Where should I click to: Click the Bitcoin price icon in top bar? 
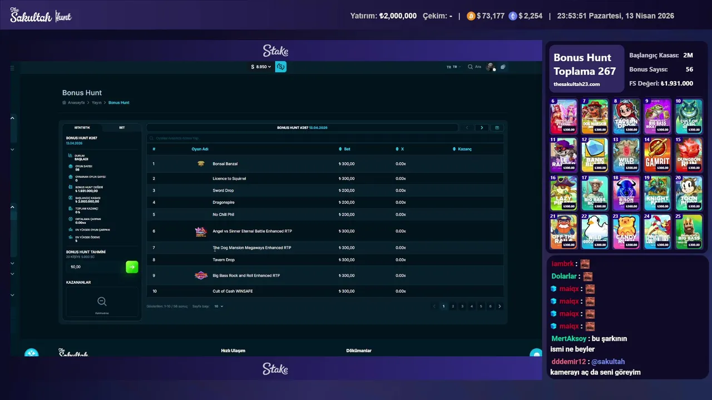(471, 16)
